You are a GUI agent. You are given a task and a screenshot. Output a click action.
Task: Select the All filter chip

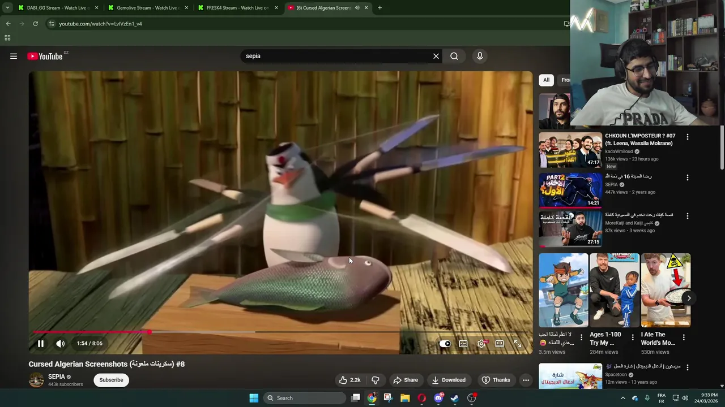[546, 80]
